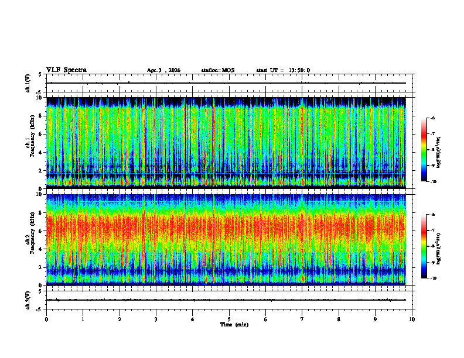Click the time axis tick label "4"
This screenshot has width=464, height=358.
[x=193, y=319]
